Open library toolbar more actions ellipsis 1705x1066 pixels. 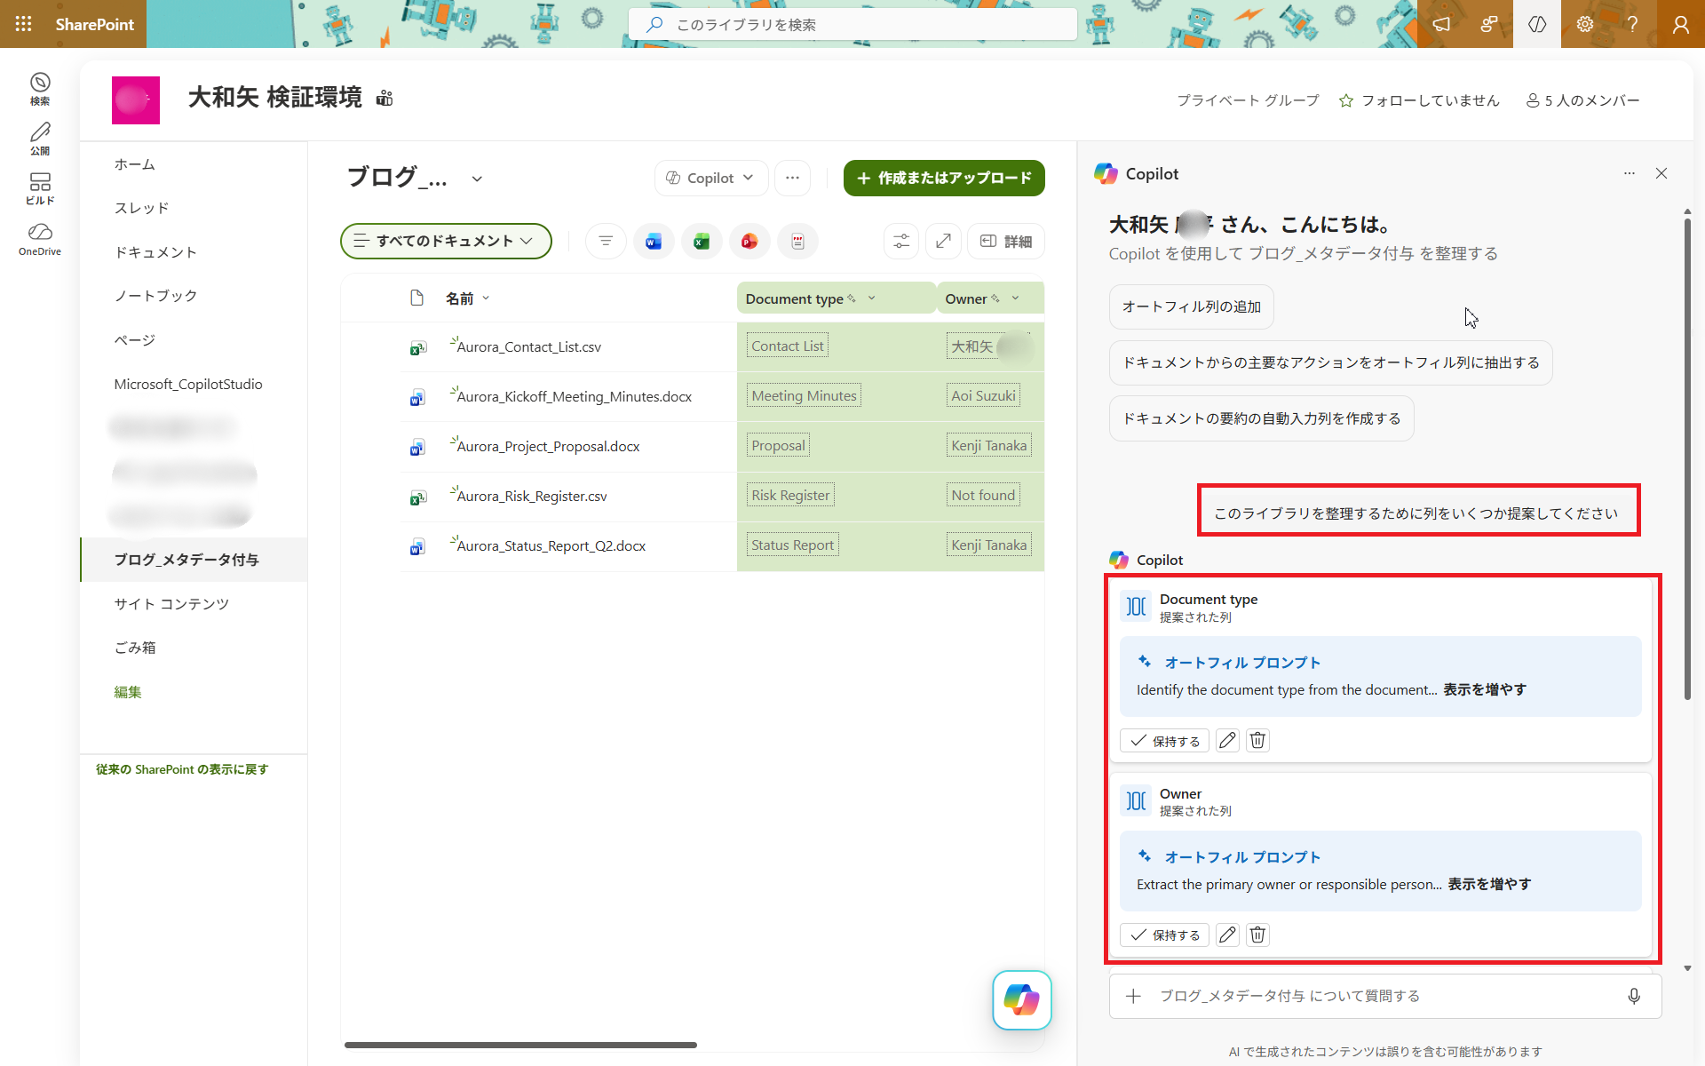point(792,178)
